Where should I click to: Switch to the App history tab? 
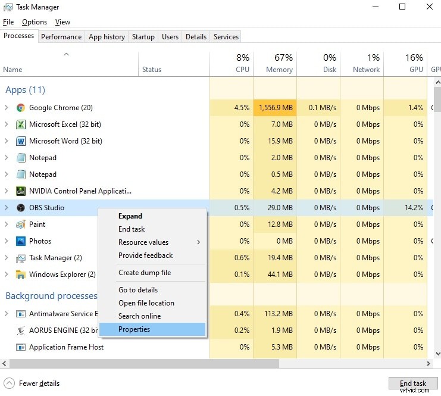pos(107,37)
